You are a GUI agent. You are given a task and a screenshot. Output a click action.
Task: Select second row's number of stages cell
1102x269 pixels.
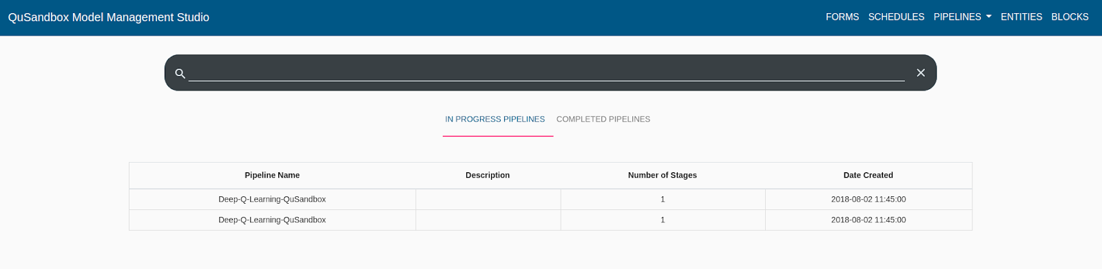click(663, 220)
